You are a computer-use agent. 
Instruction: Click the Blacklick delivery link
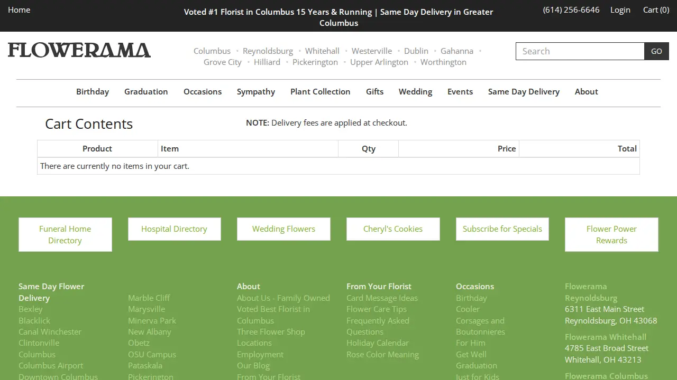pyautogui.click(x=34, y=320)
